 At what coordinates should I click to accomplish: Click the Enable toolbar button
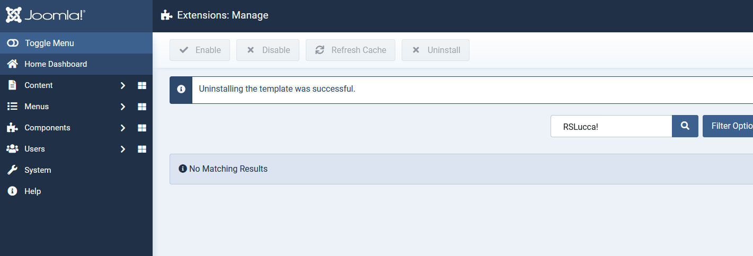pos(200,50)
